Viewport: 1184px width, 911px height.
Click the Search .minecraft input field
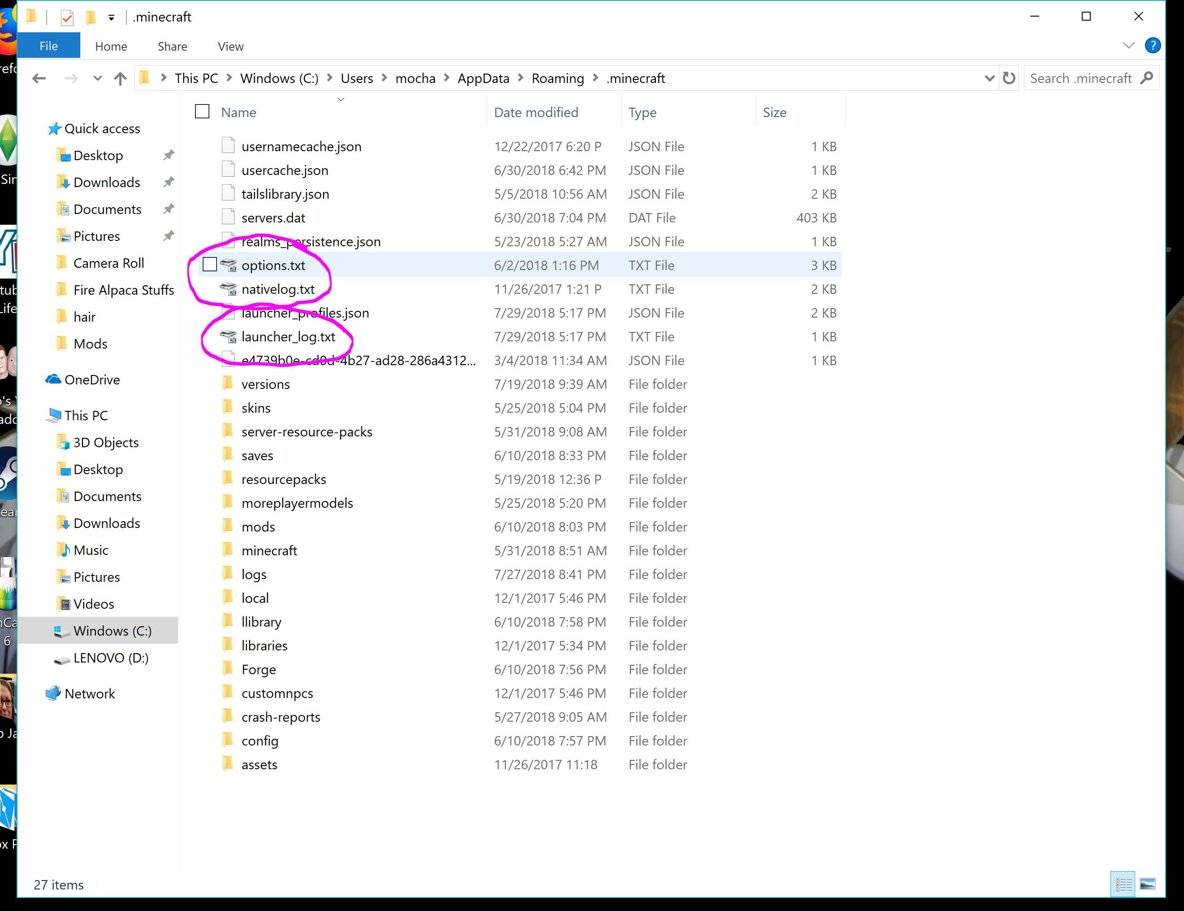click(1080, 78)
